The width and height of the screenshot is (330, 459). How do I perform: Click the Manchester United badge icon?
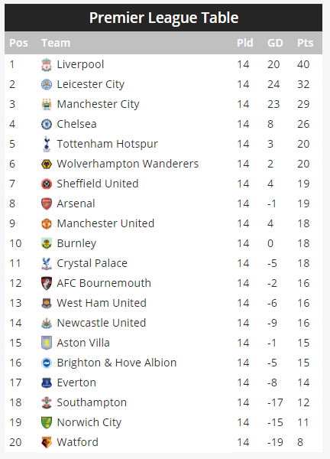pos(47,224)
